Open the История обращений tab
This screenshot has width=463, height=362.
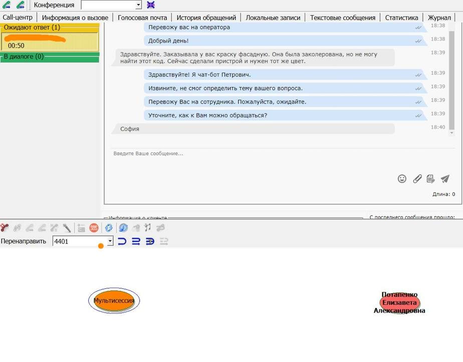click(206, 18)
